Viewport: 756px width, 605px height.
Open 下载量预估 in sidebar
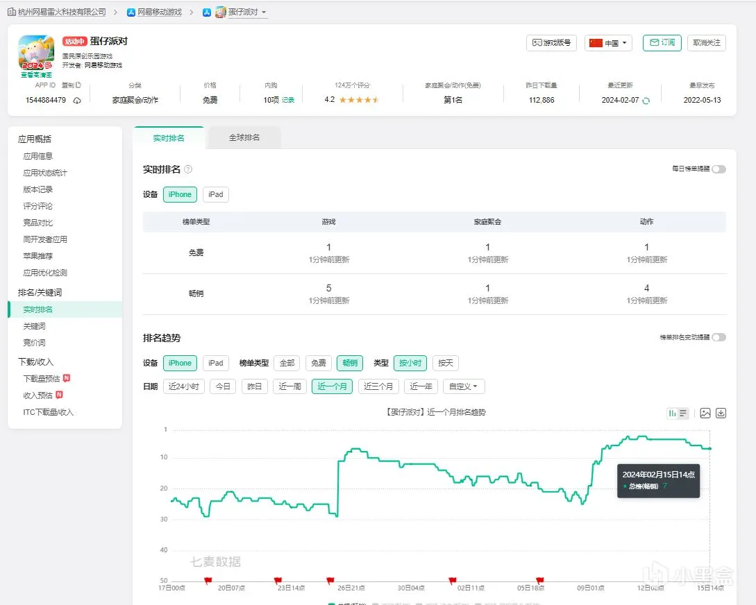point(42,379)
